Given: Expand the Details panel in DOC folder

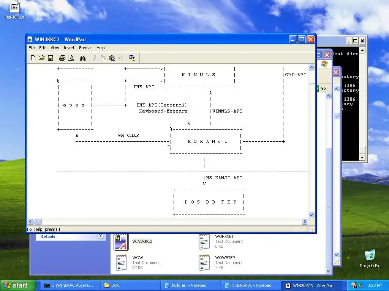Looking at the screenshot, I should pos(100,236).
